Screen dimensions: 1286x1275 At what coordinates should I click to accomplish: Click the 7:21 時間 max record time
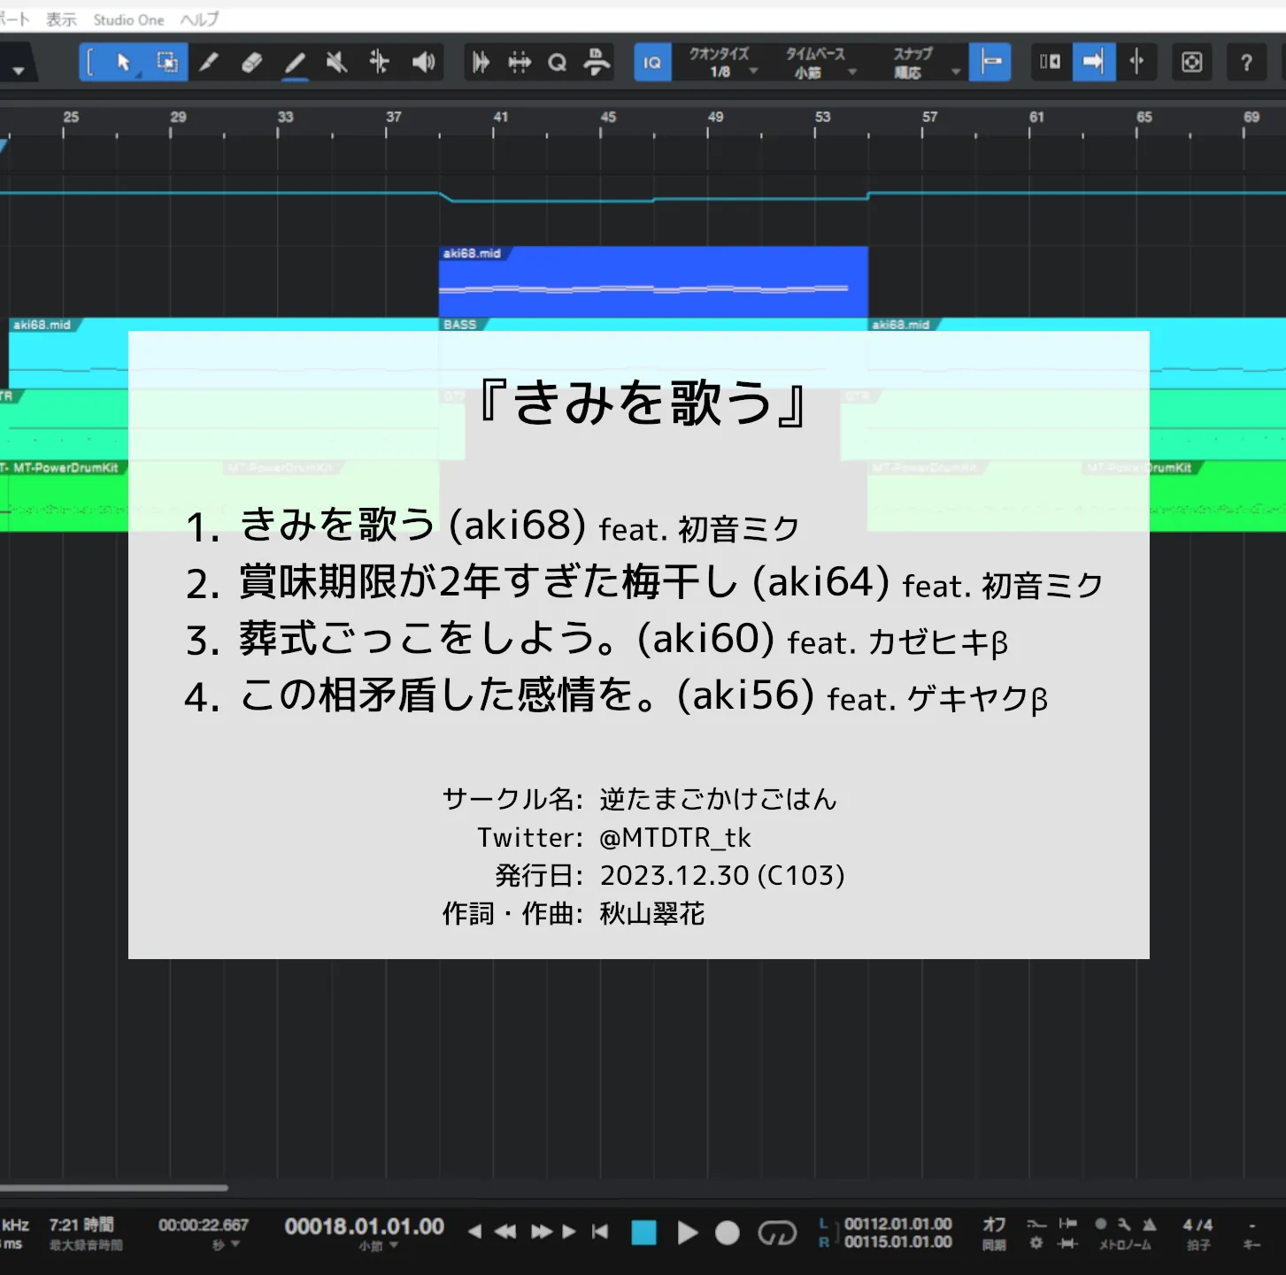pos(81,1225)
